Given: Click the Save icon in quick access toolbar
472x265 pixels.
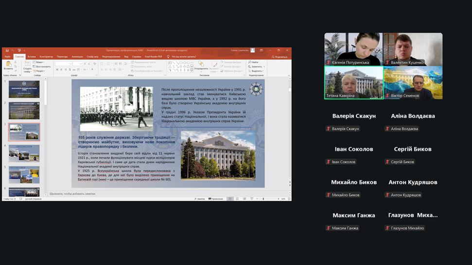Looking at the screenshot, I should pyautogui.click(x=7, y=50).
